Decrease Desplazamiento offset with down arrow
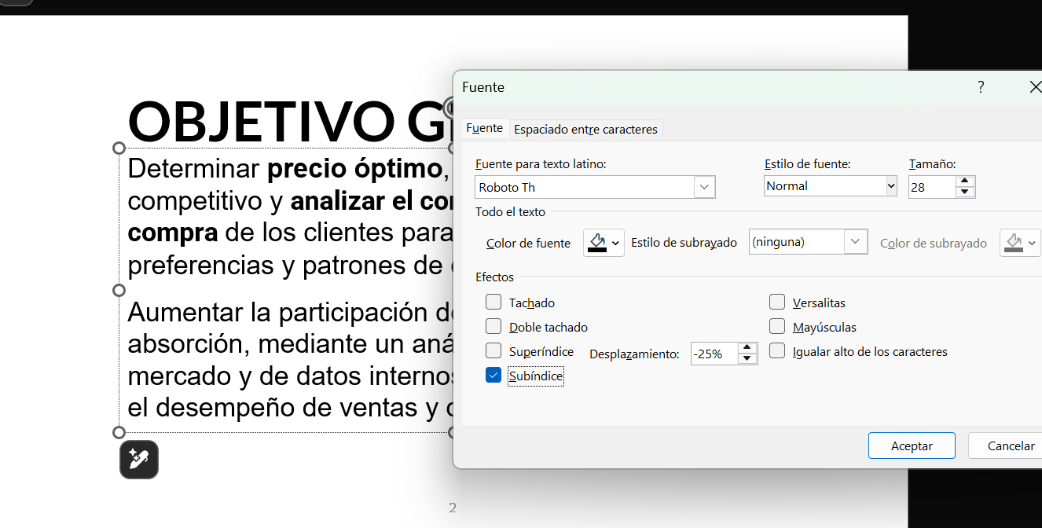 tap(747, 359)
